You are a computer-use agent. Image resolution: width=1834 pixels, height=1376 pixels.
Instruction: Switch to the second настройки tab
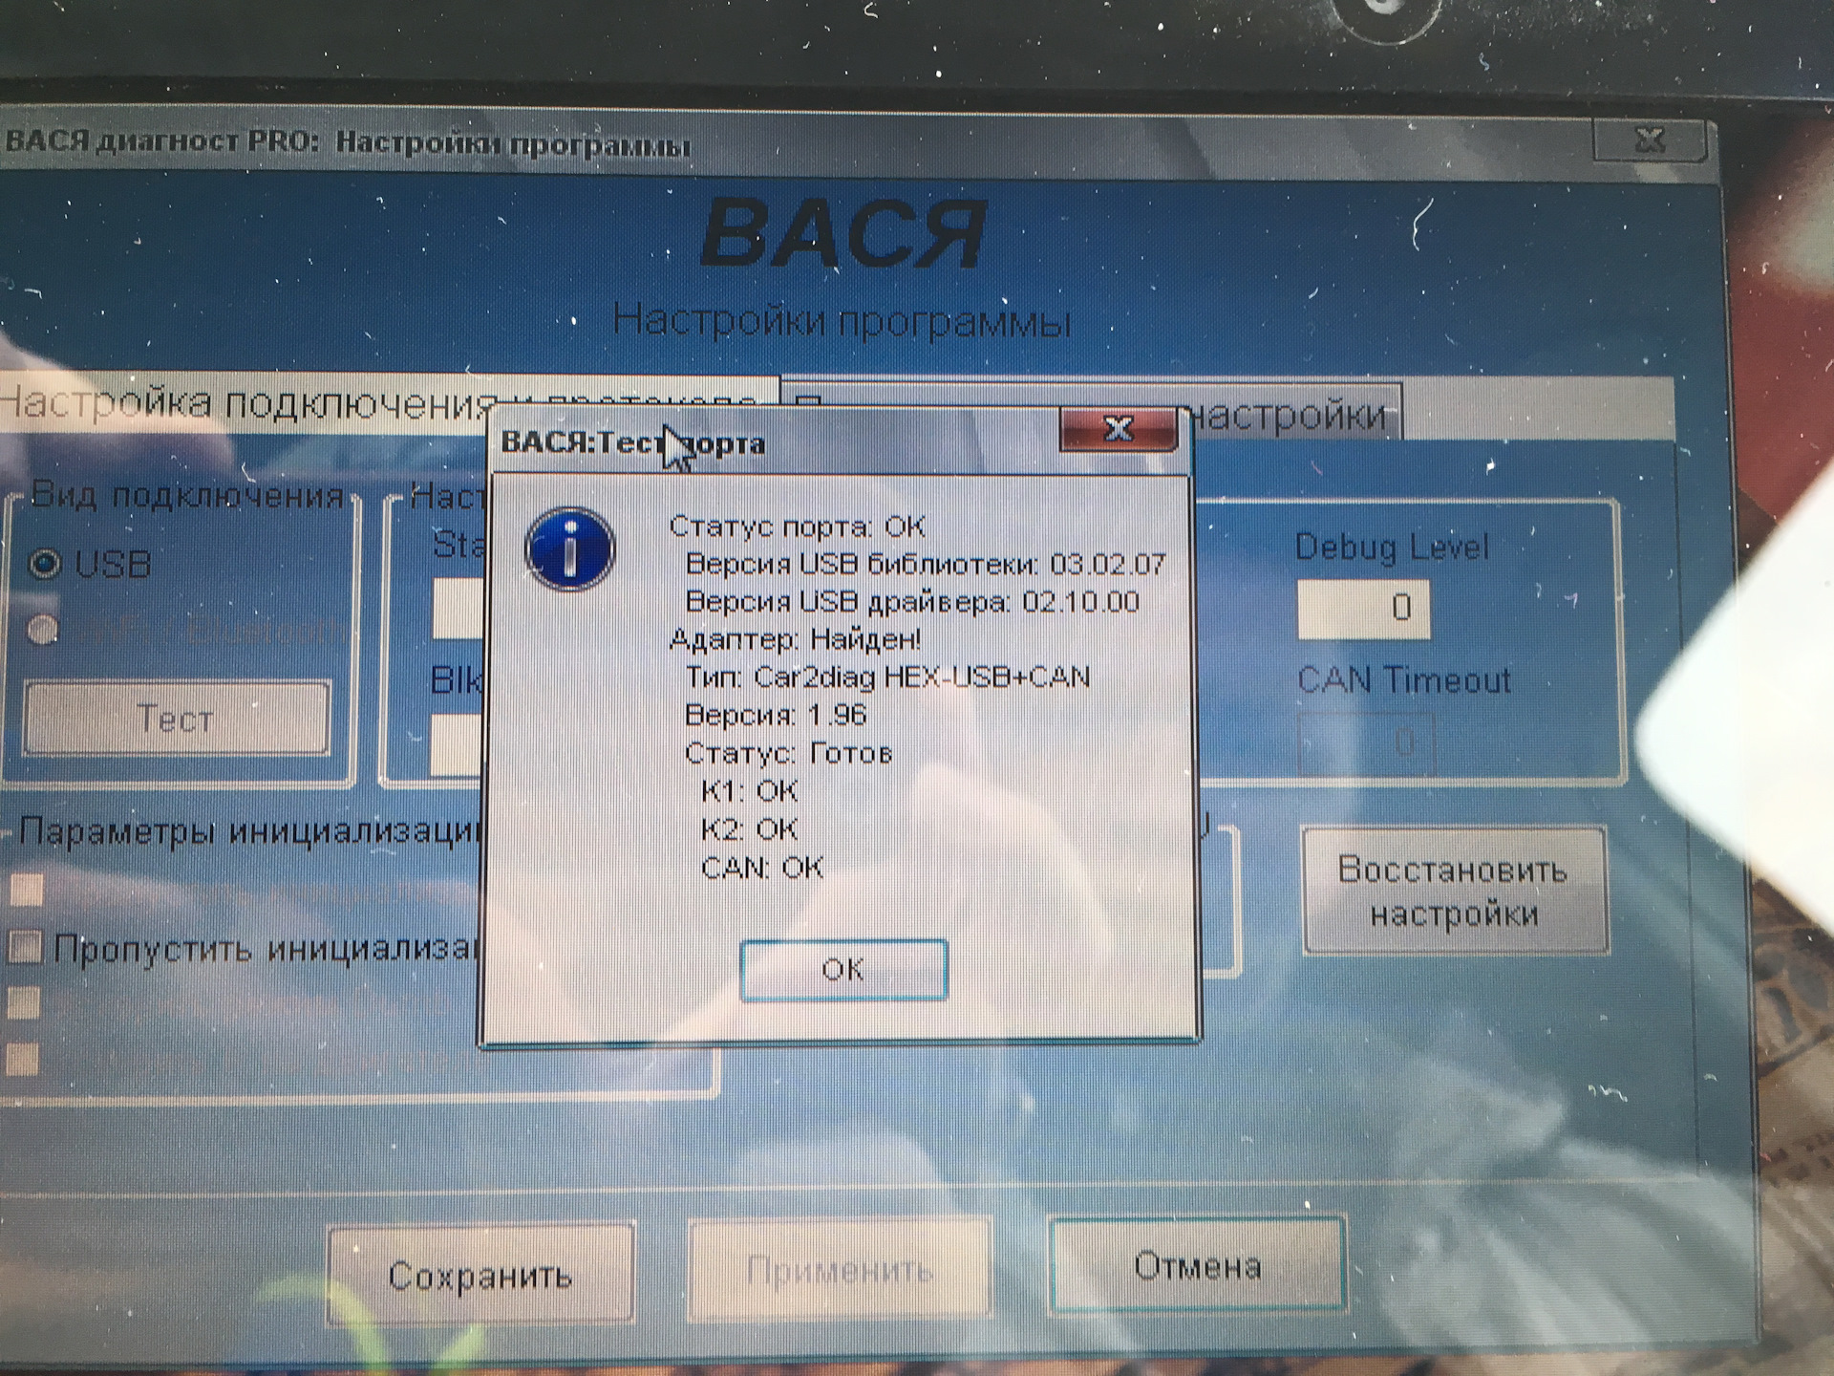pyautogui.click(x=1092, y=412)
